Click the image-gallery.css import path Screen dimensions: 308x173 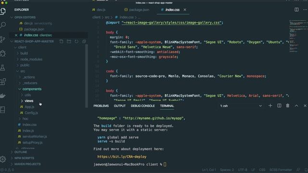pyautogui.click(x=171, y=23)
